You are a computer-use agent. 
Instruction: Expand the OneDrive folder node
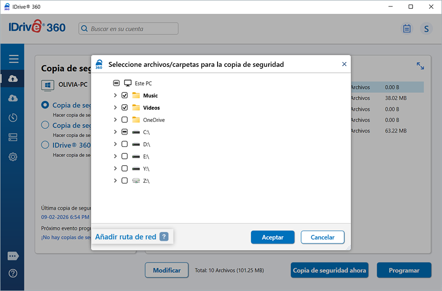[115, 119]
